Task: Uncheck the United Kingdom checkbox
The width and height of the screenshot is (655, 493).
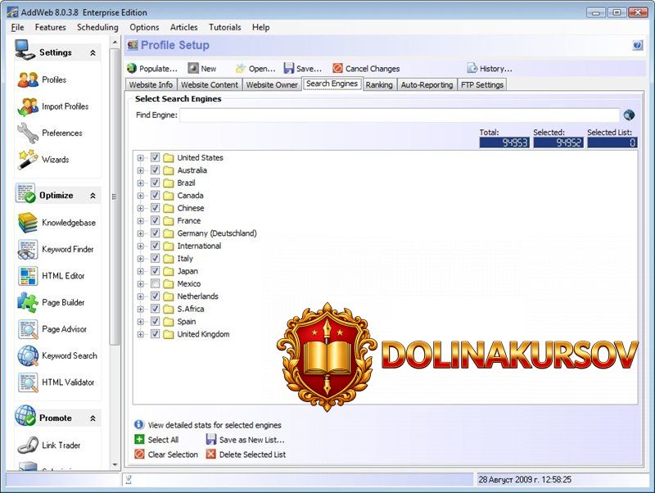Action: point(156,334)
